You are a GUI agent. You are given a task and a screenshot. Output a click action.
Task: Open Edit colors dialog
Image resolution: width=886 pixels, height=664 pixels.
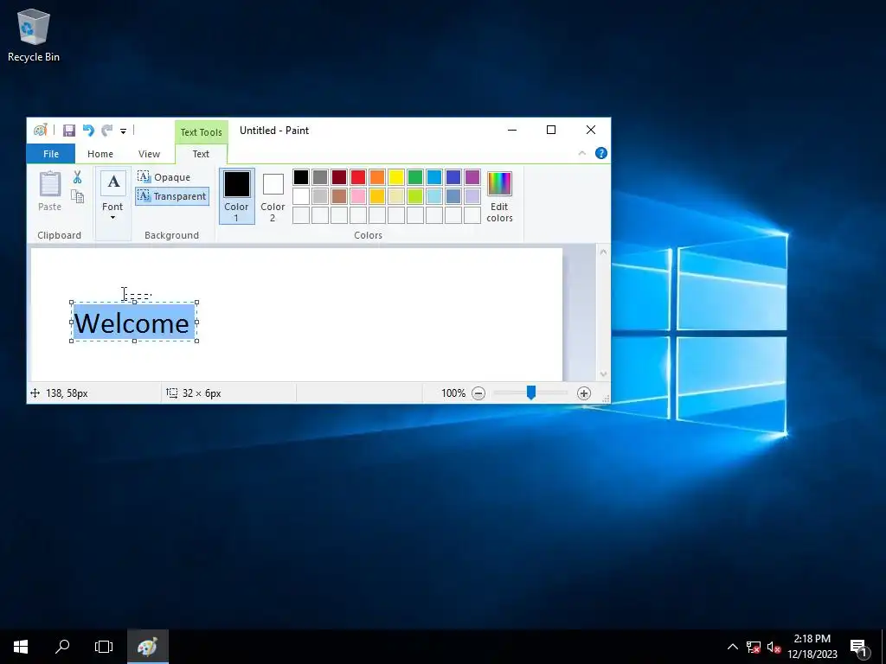pos(499,196)
